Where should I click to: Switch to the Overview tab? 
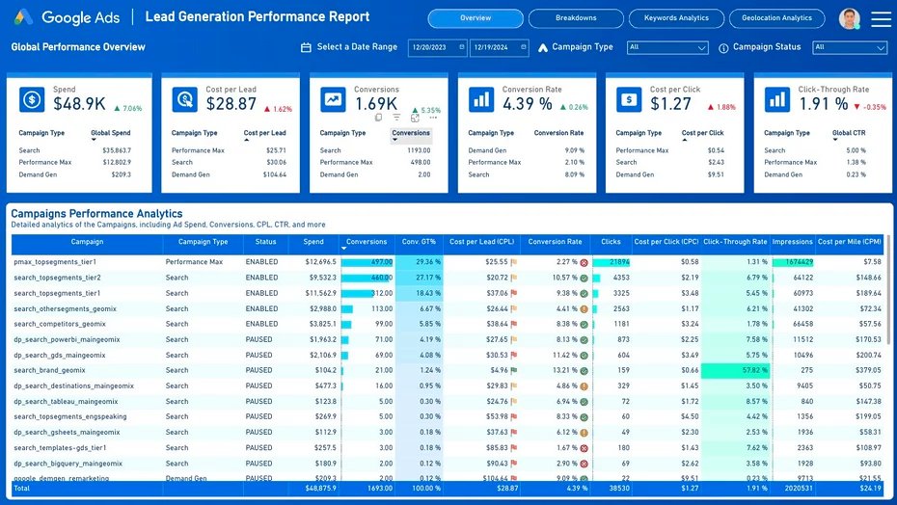tap(476, 18)
